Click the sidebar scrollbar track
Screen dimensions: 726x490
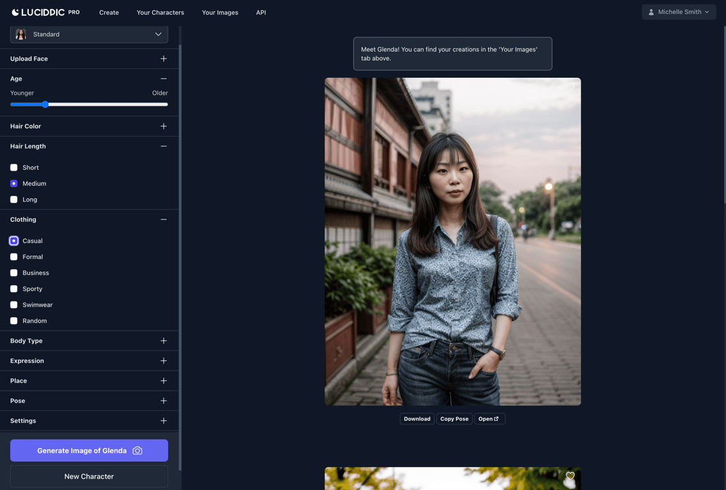(x=180, y=255)
